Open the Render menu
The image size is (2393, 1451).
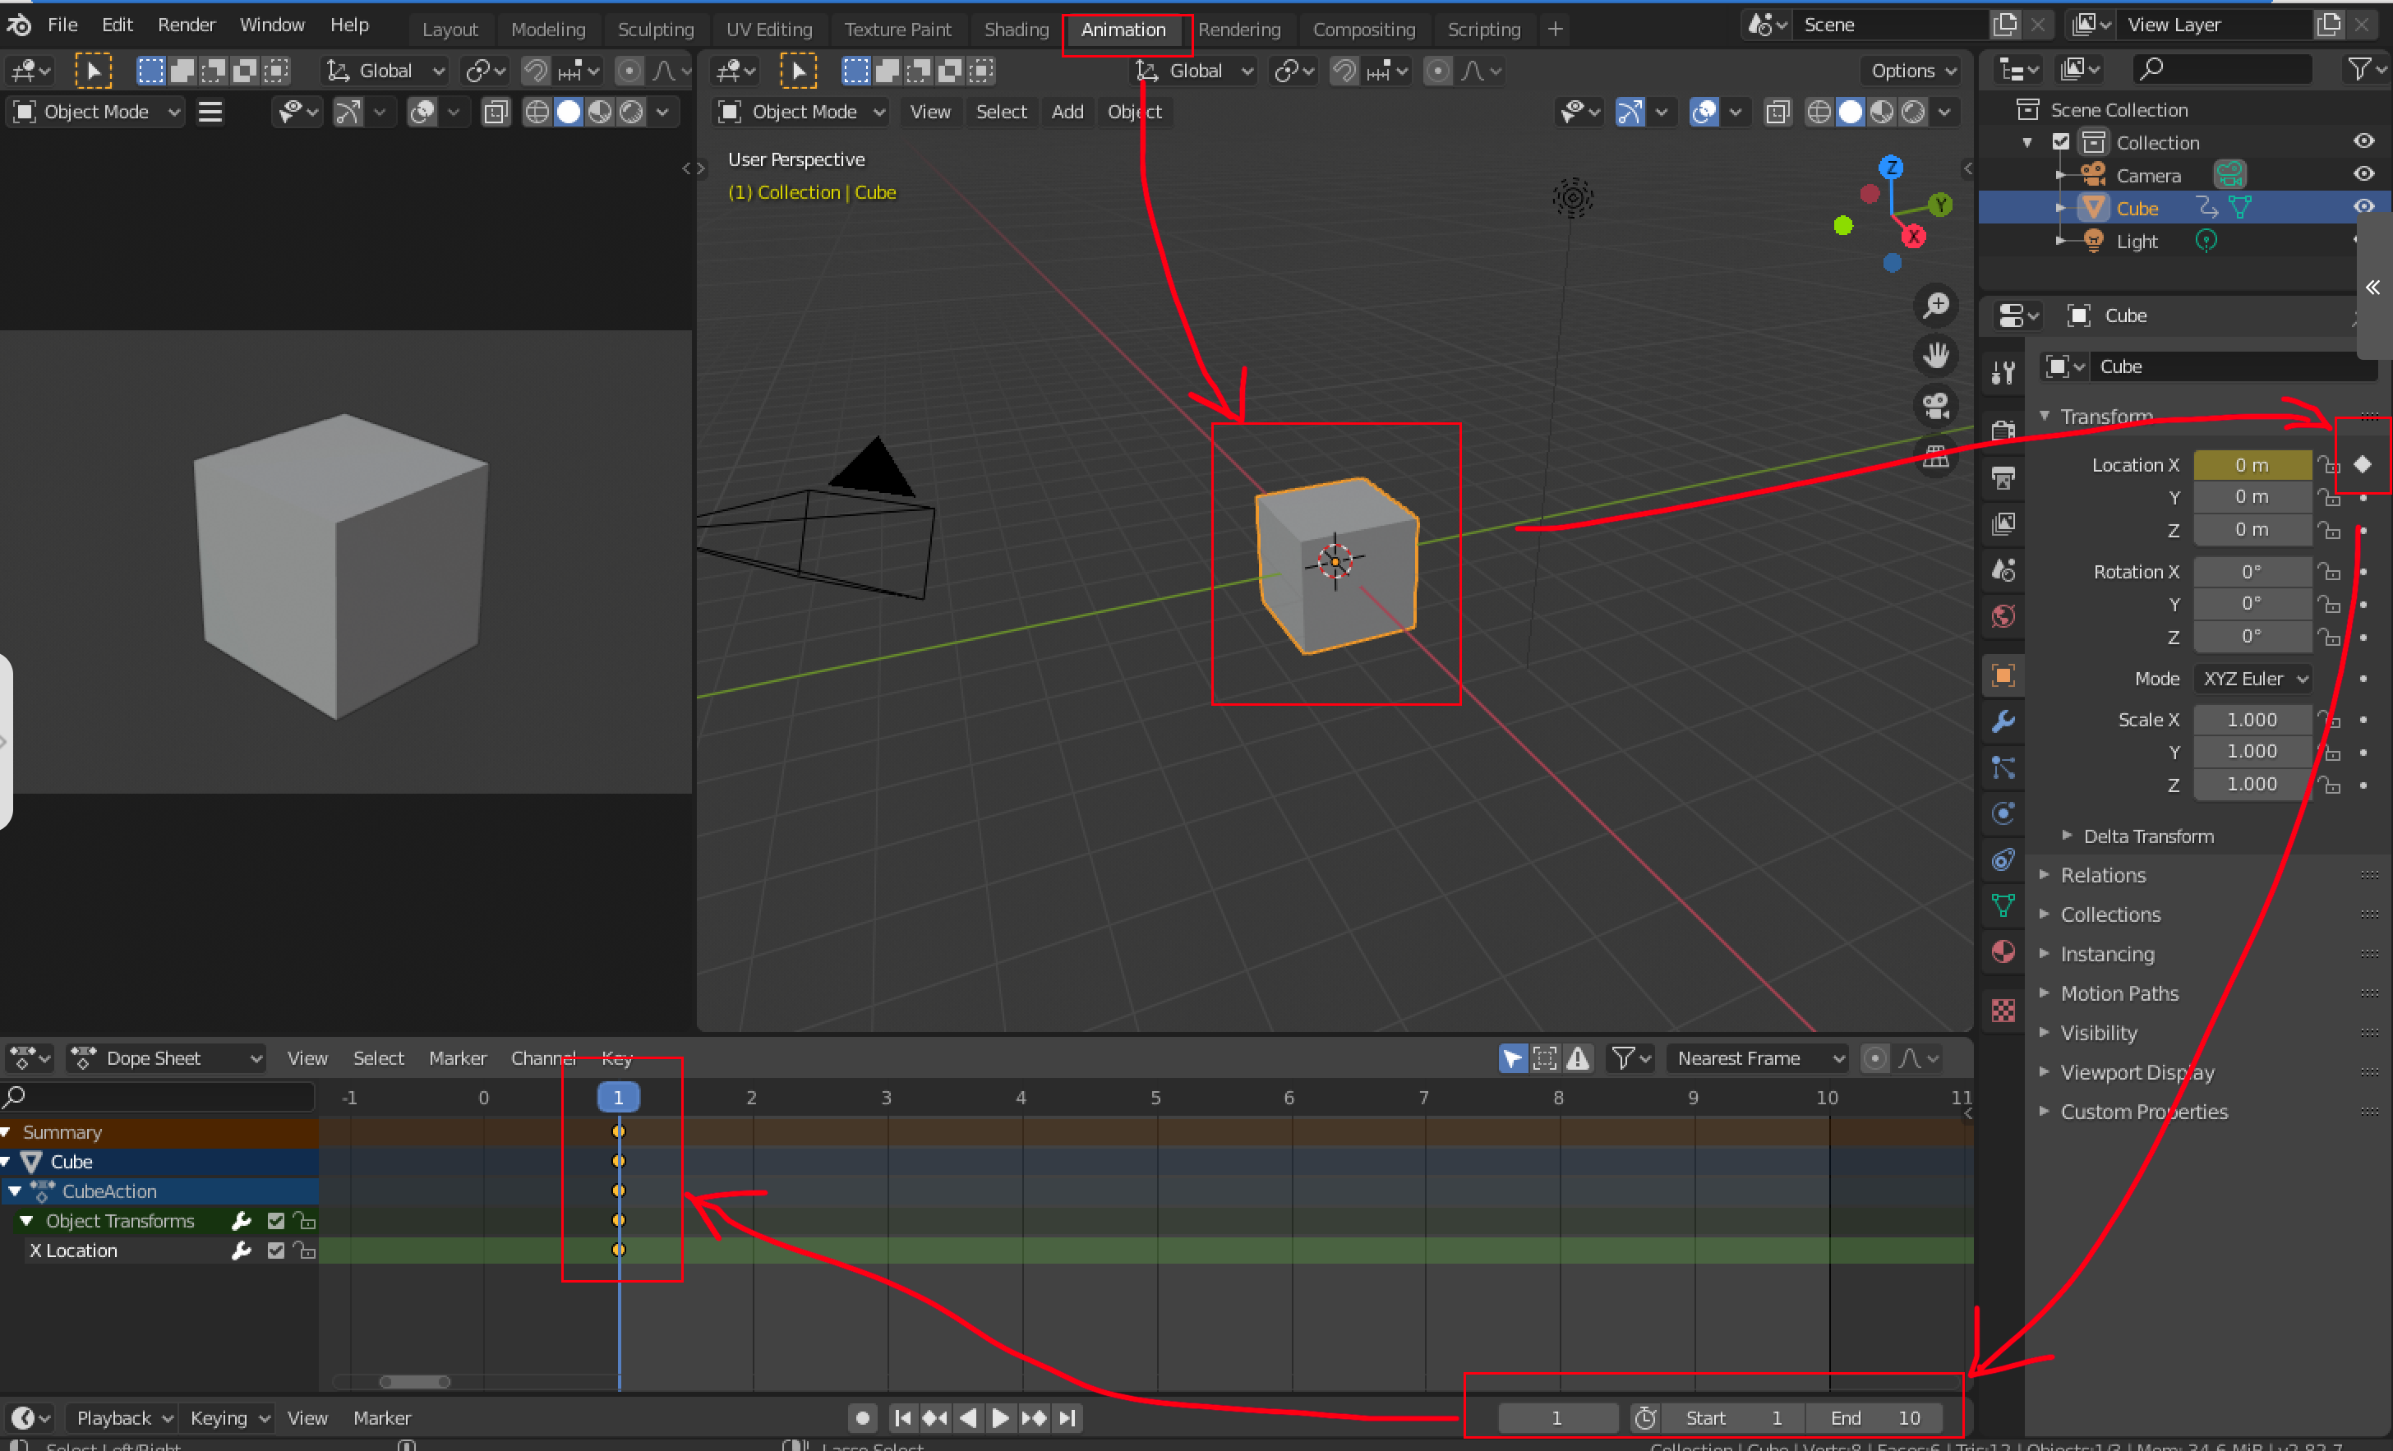pyautogui.click(x=187, y=25)
